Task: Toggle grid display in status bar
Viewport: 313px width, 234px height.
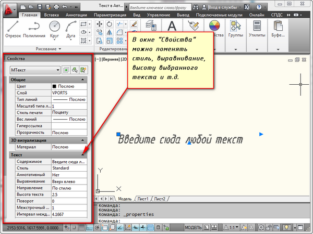Action: (x=81, y=227)
